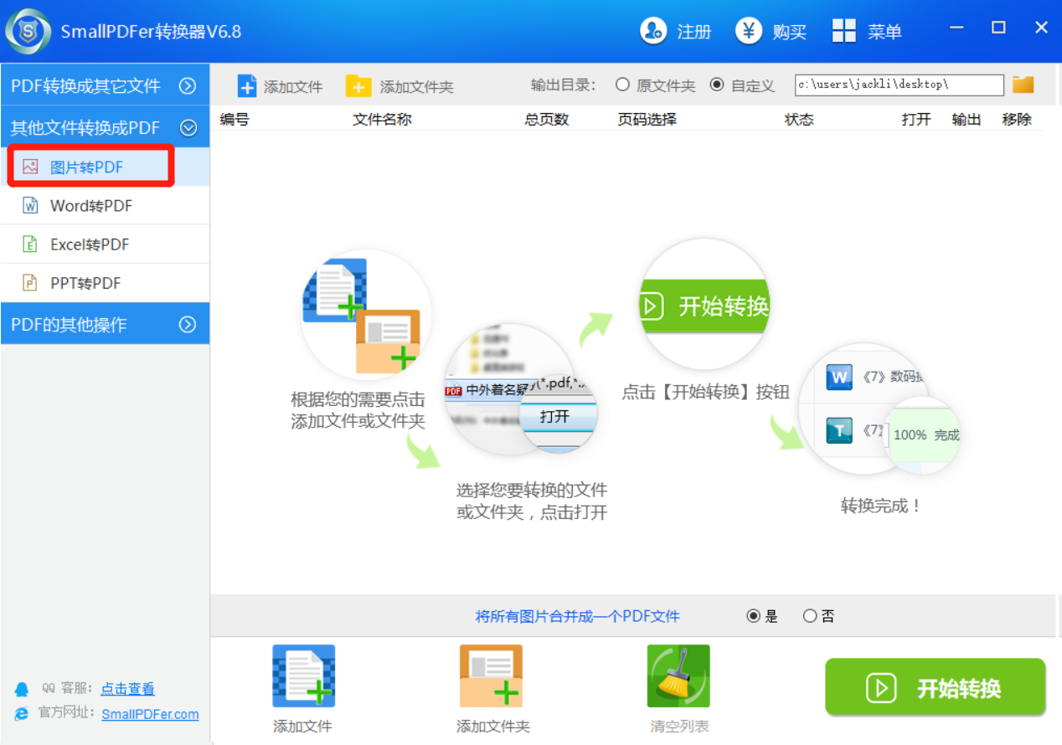Open the 菜单 menu label
This screenshot has width=1062, height=745.
click(885, 32)
